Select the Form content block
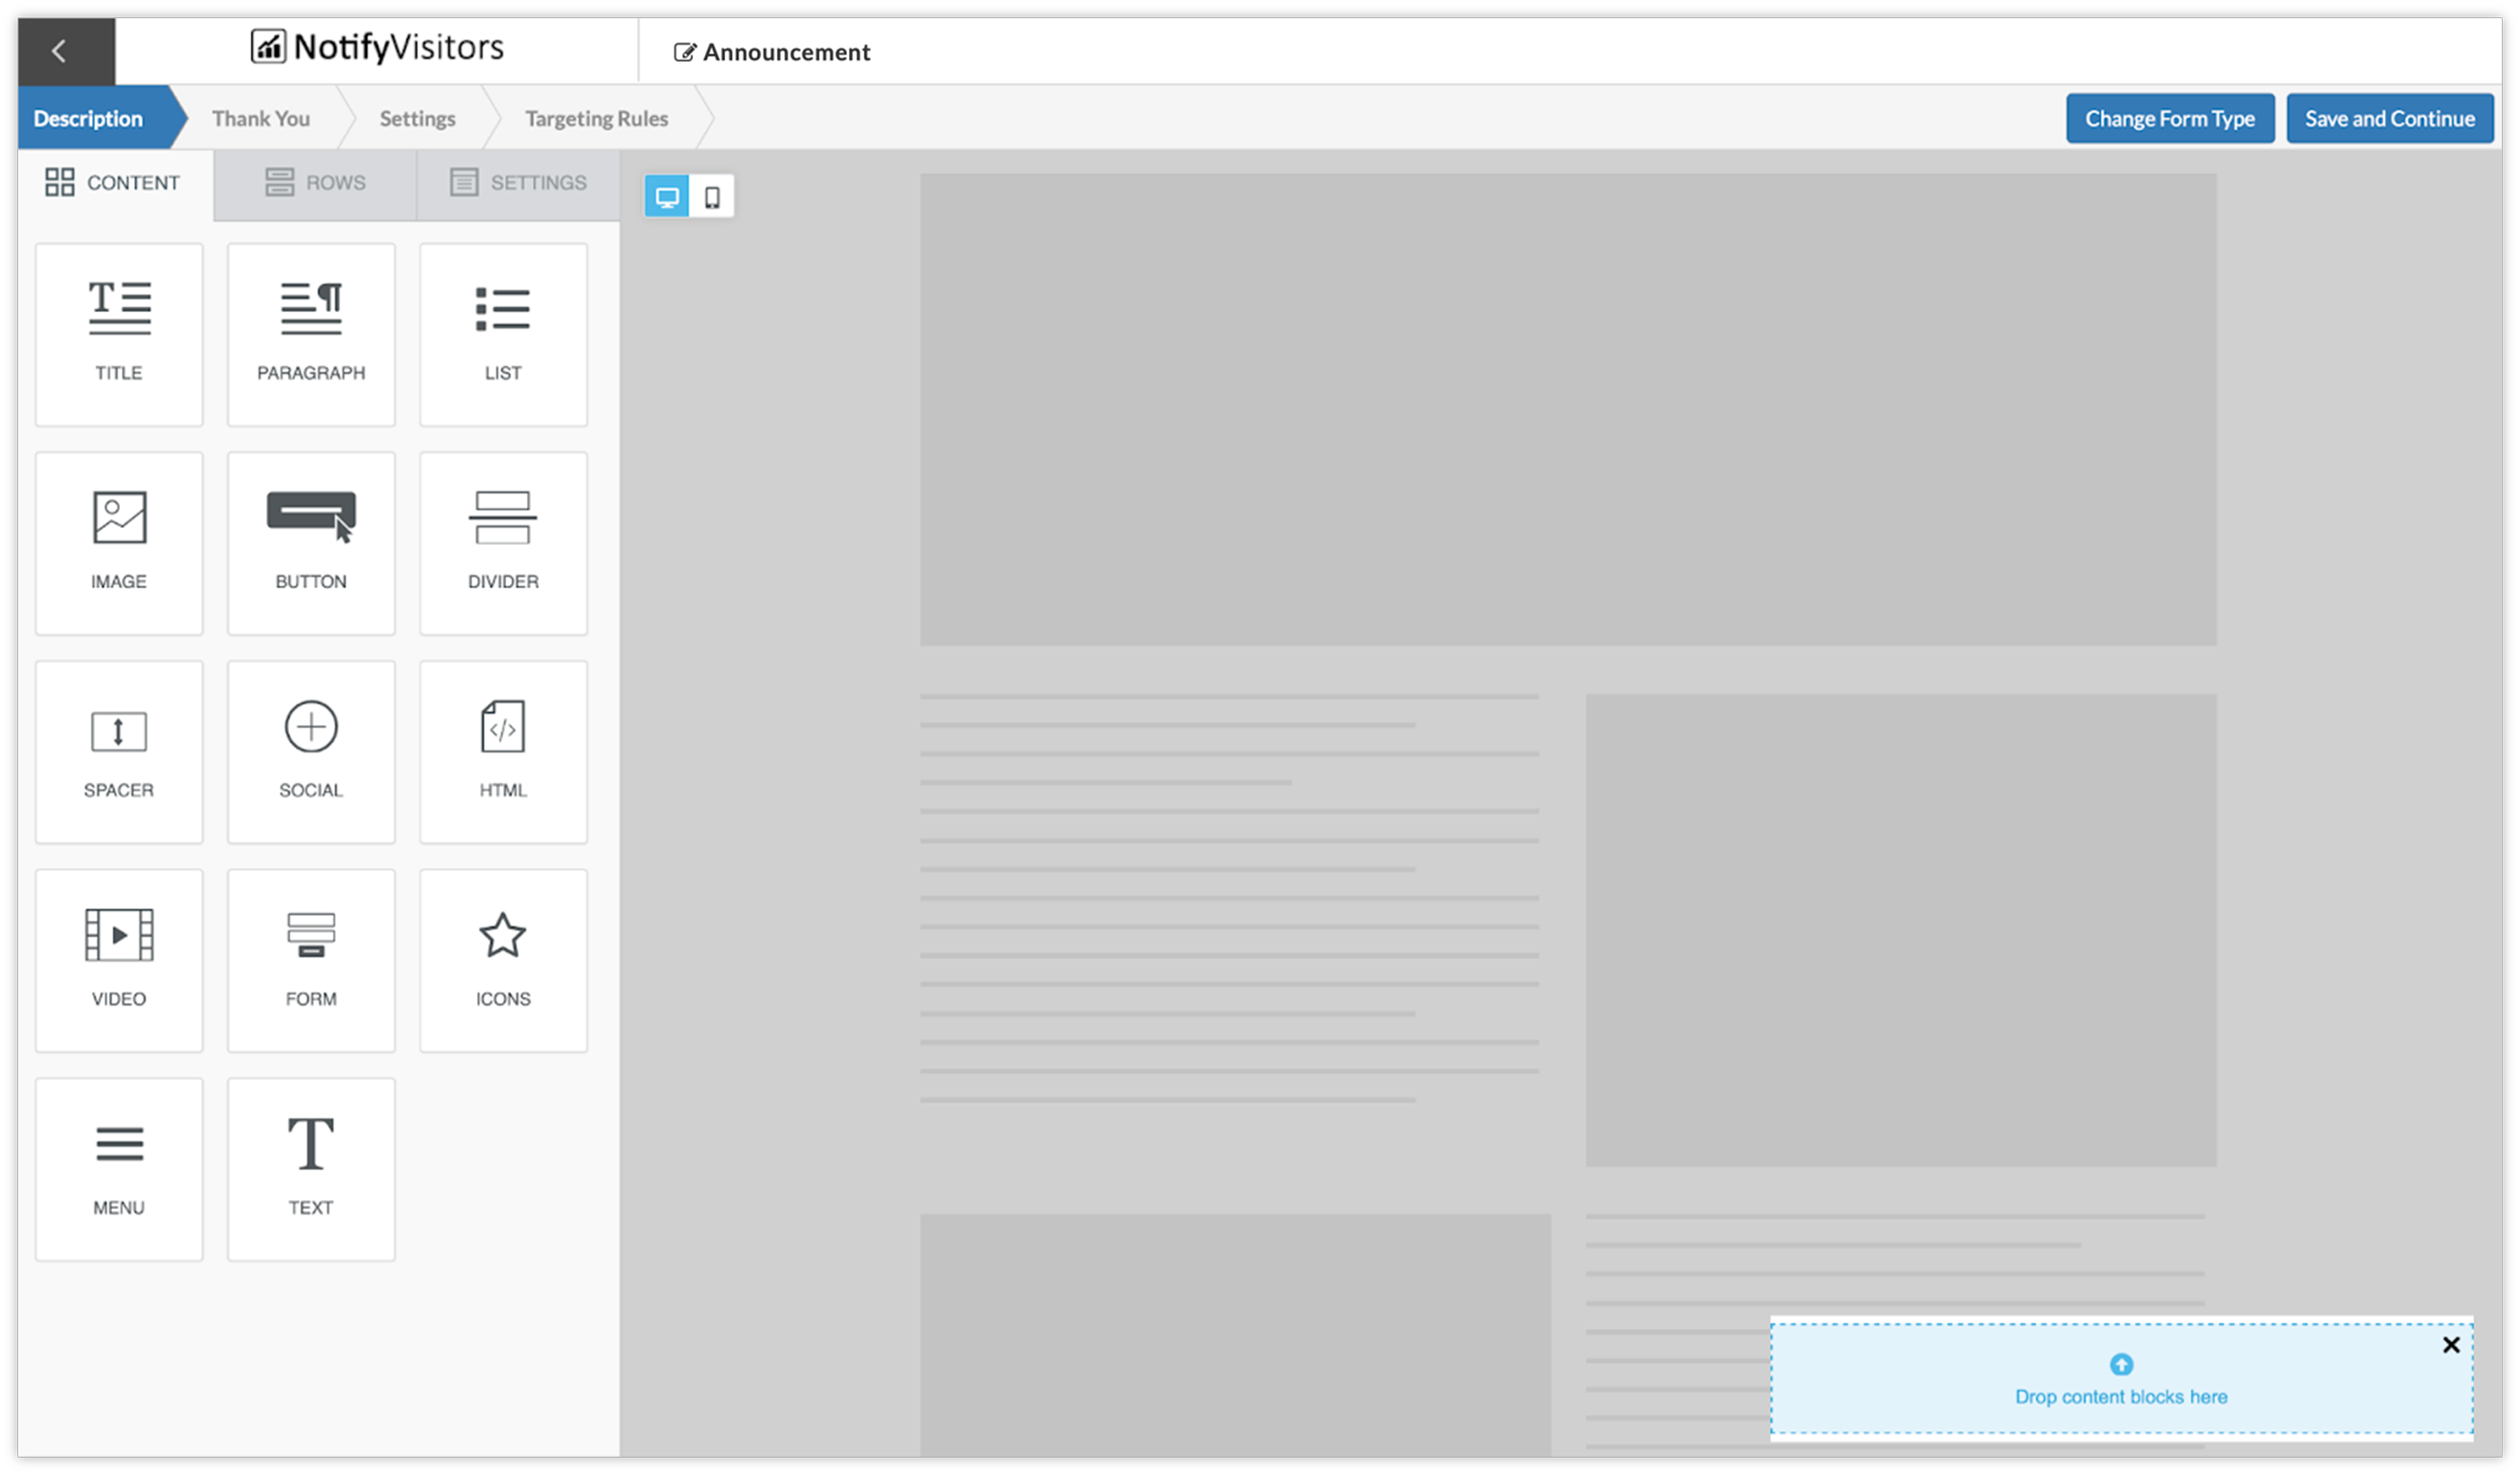The width and height of the screenshot is (2520, 1475). tap(311, 961)
